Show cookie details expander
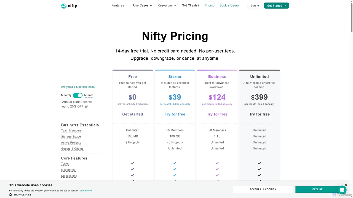 point(20,195)
